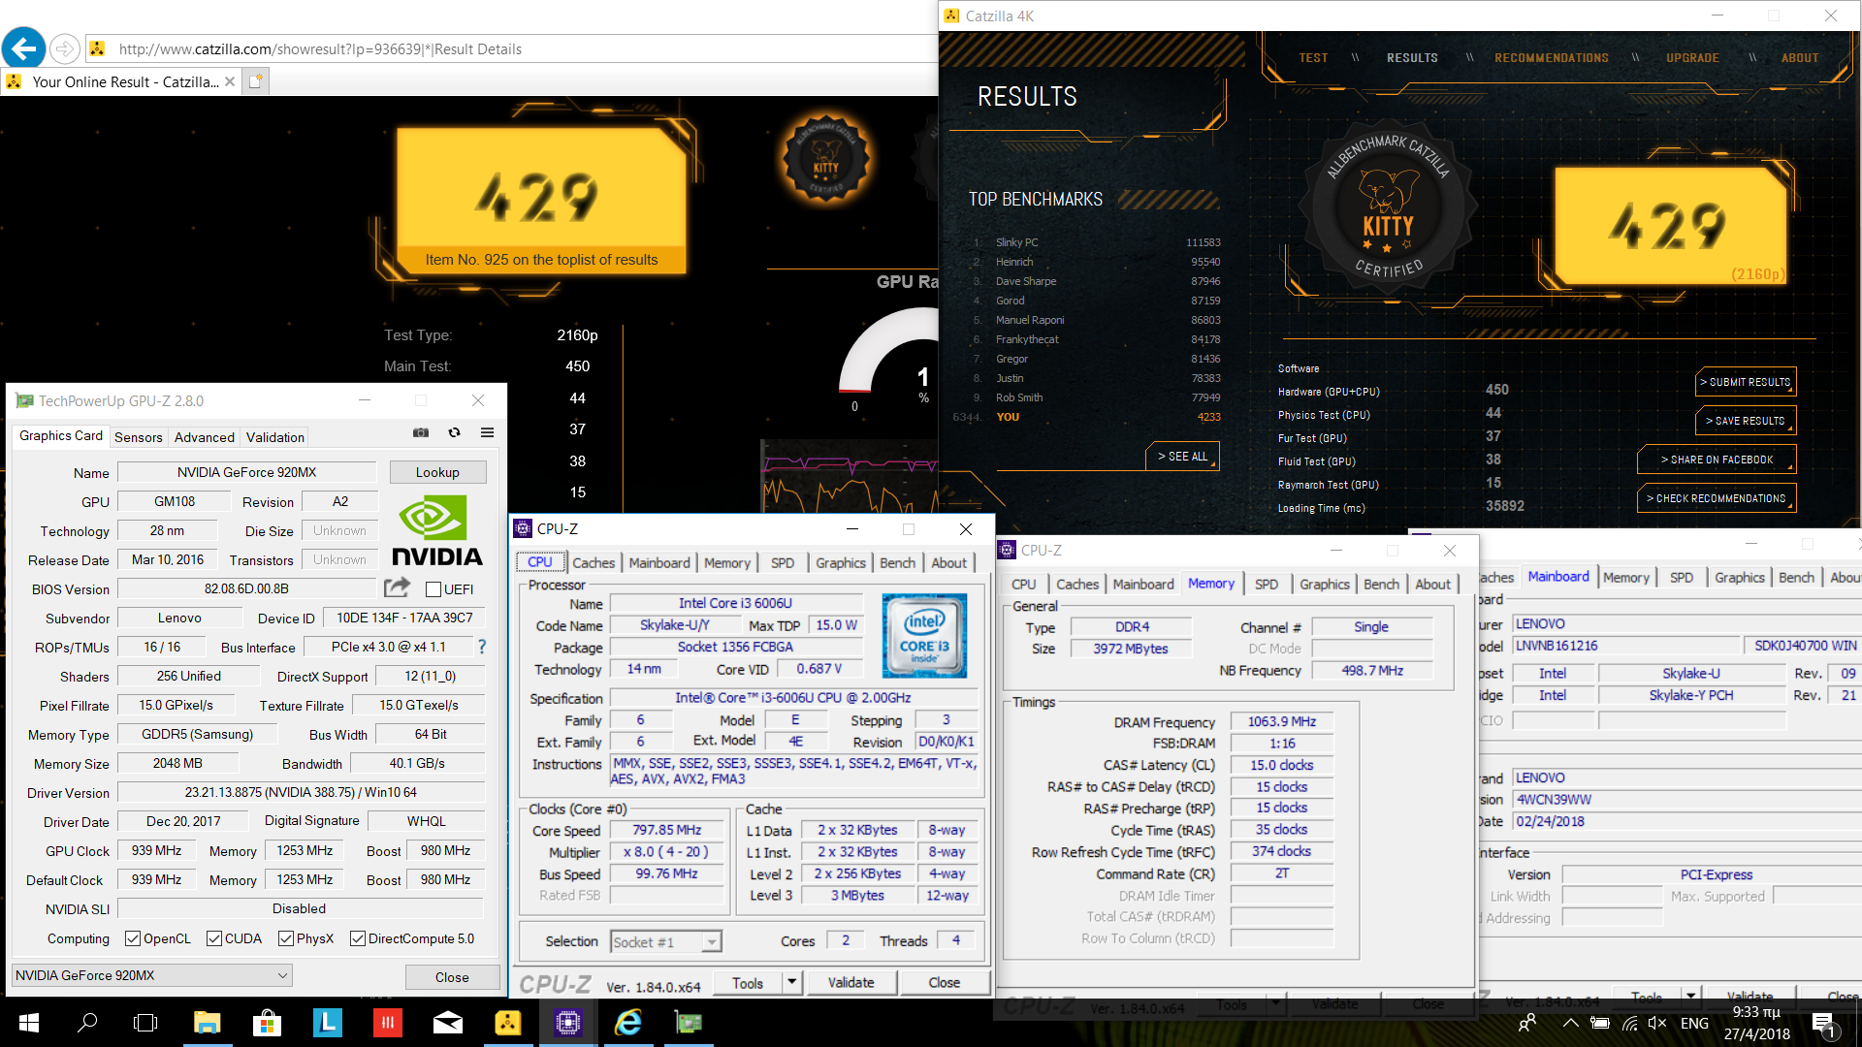Click CHECK RECOMMENDATIONS in Catzilla
This screenshot has height=1047, width=1862.
point(1717,498)
